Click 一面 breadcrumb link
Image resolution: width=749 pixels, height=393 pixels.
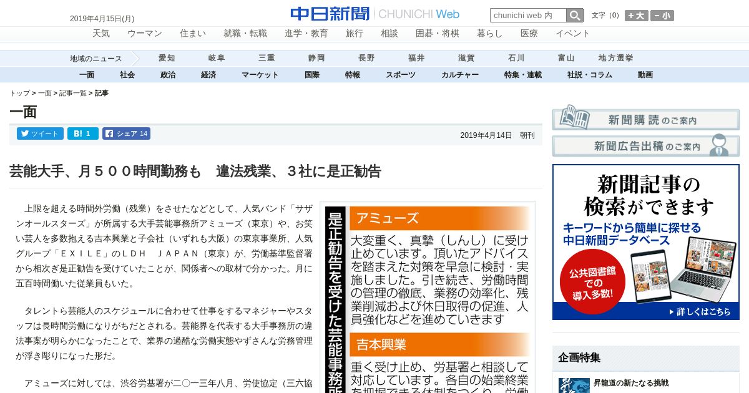click(x=45, y=93)
